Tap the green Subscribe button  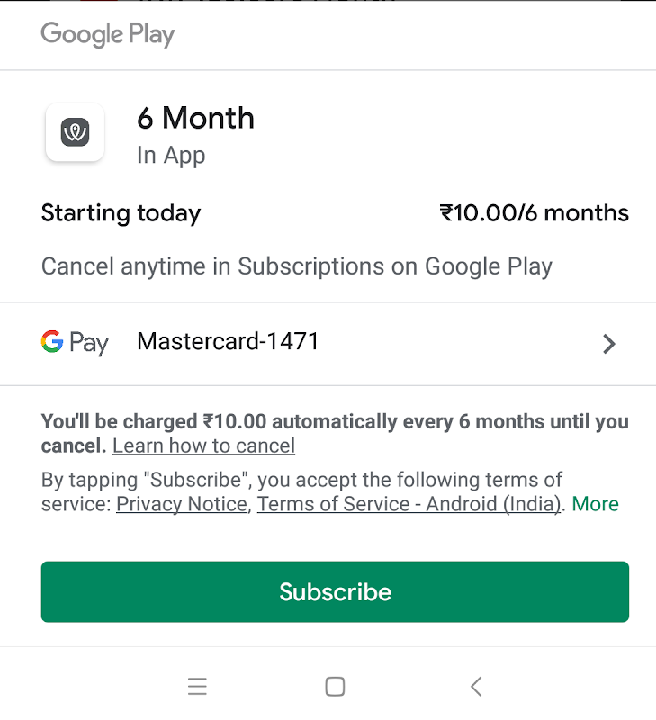click(x=335, y=591)
